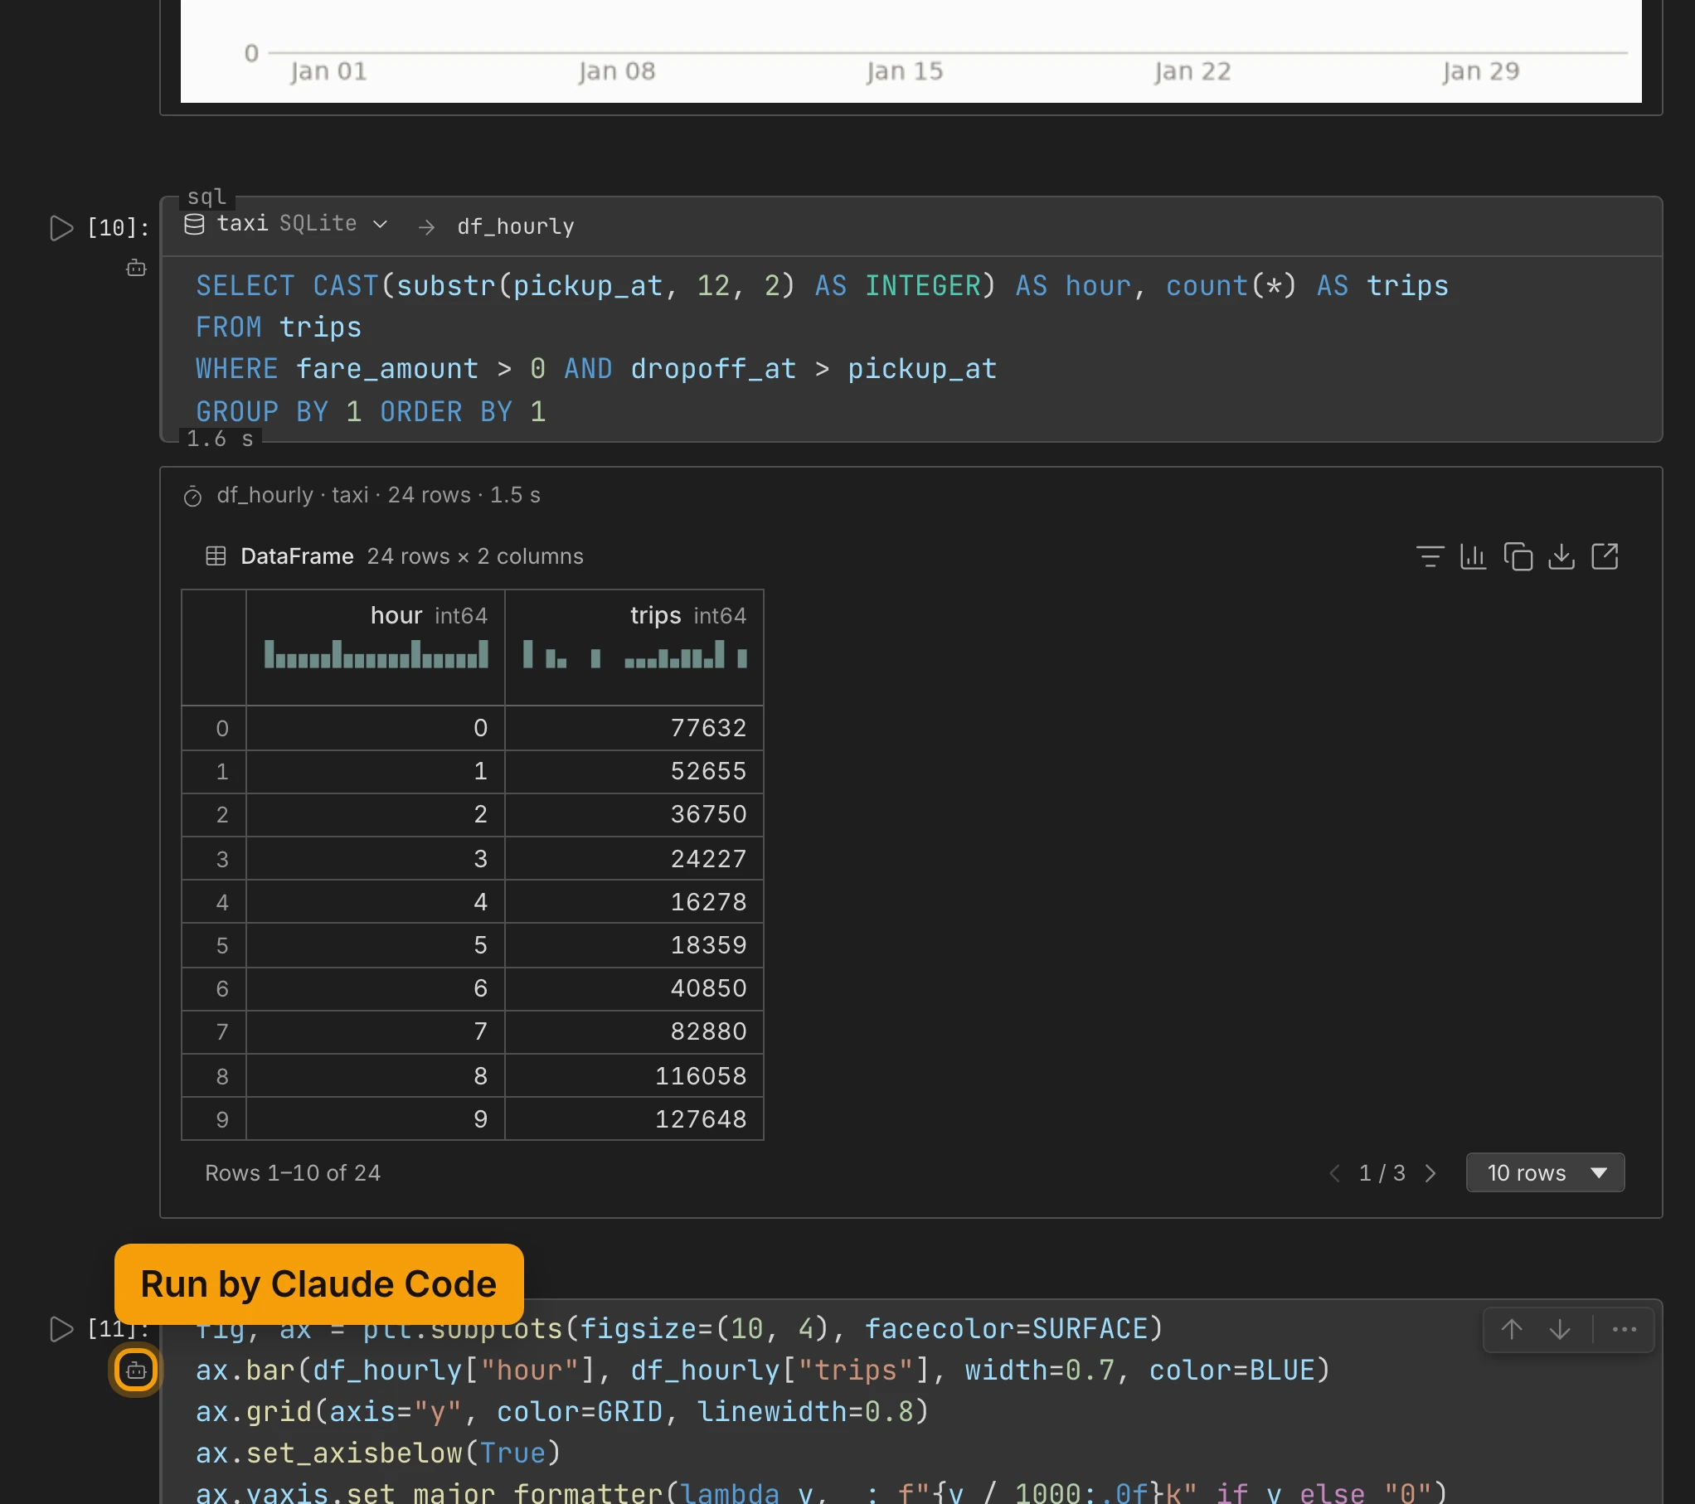Viewport: 1695px width, 1504px height.
Task: Click the trips column histogram
Action: (635, 653)
